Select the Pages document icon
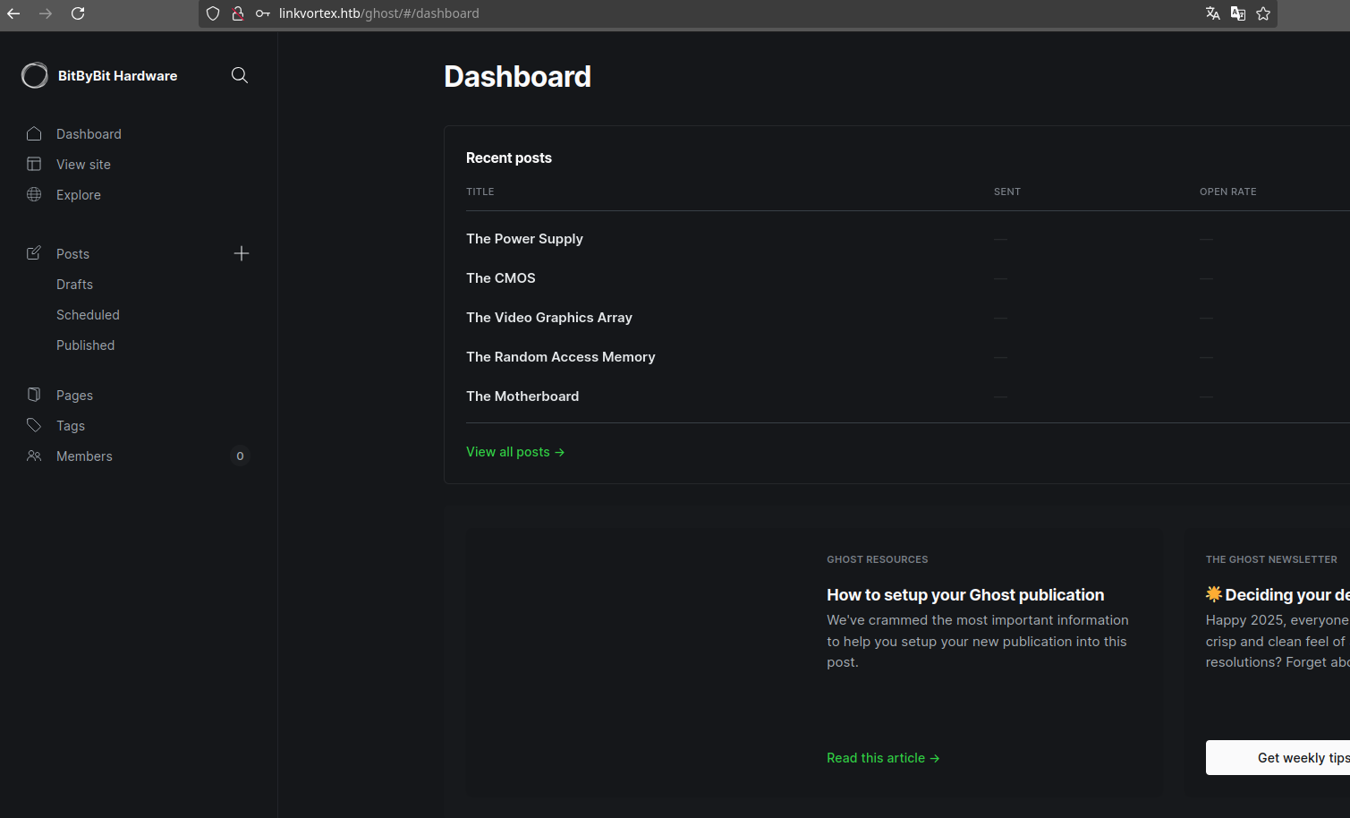The height and width of the screenshot is (818, 1350). coord(34,395)
